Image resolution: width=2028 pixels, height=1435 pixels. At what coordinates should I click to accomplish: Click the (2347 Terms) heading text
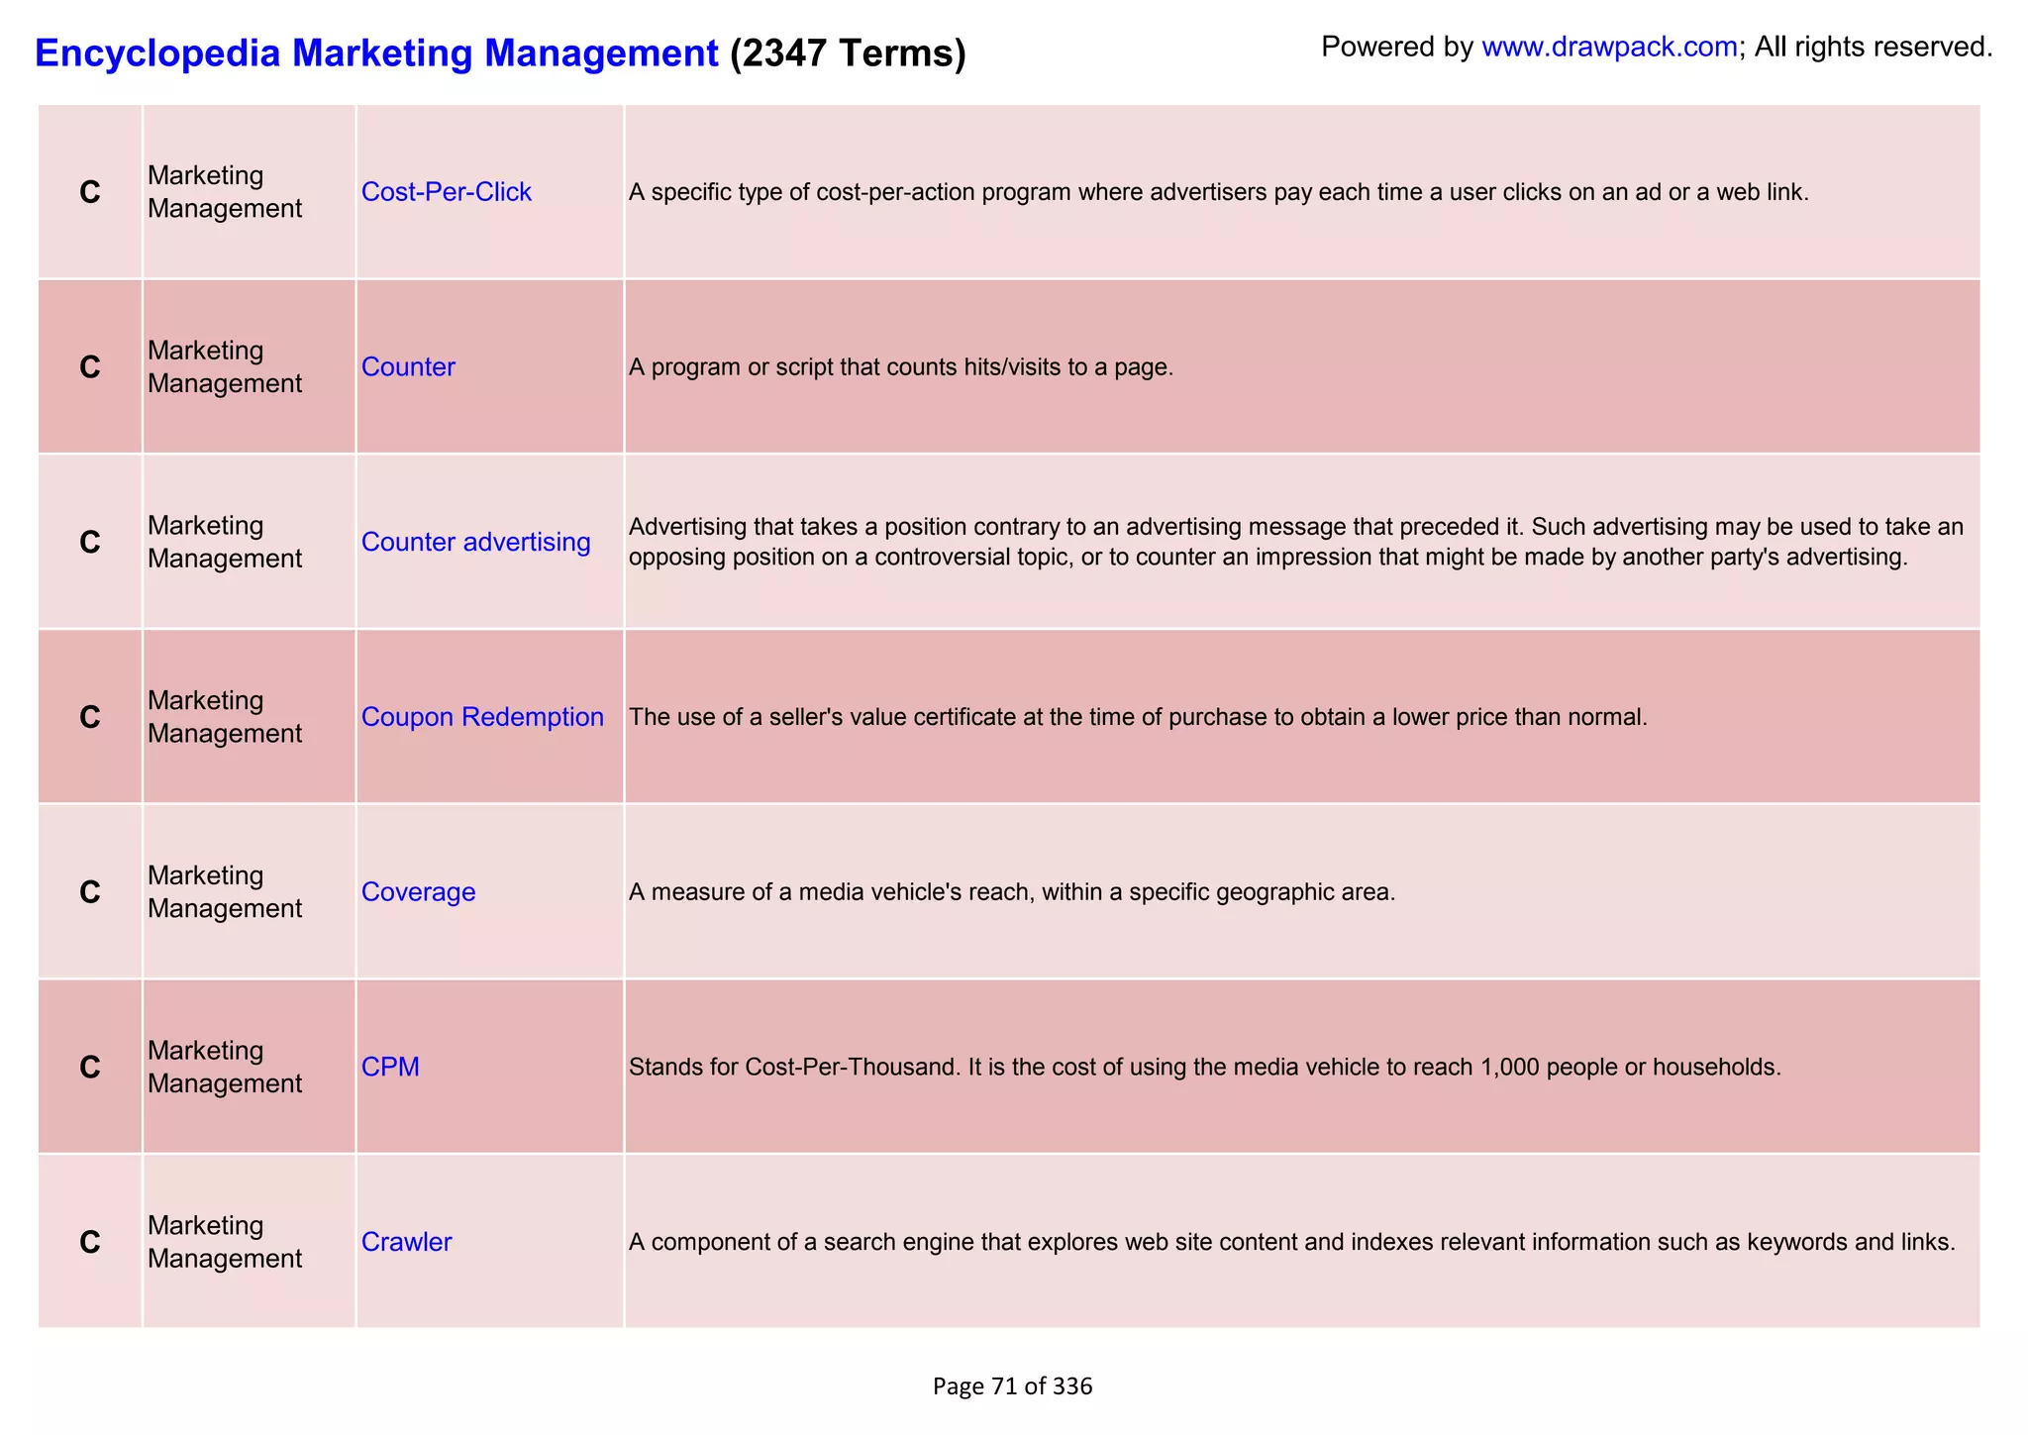[x=848, y=52]
